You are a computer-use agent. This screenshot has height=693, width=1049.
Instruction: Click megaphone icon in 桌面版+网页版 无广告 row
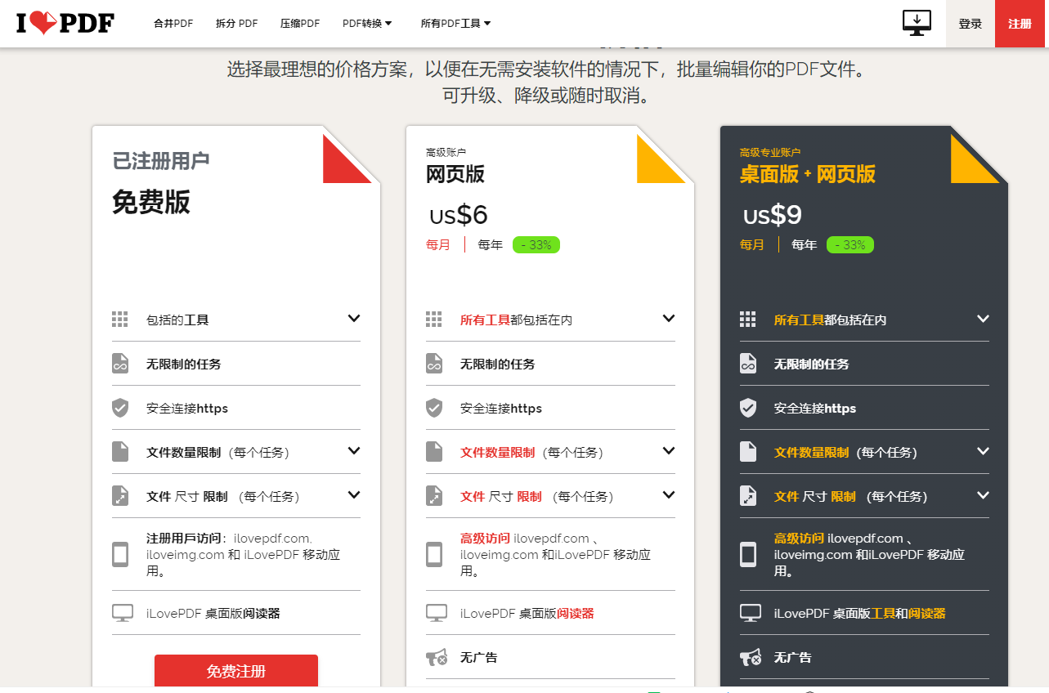coord(751,657)
